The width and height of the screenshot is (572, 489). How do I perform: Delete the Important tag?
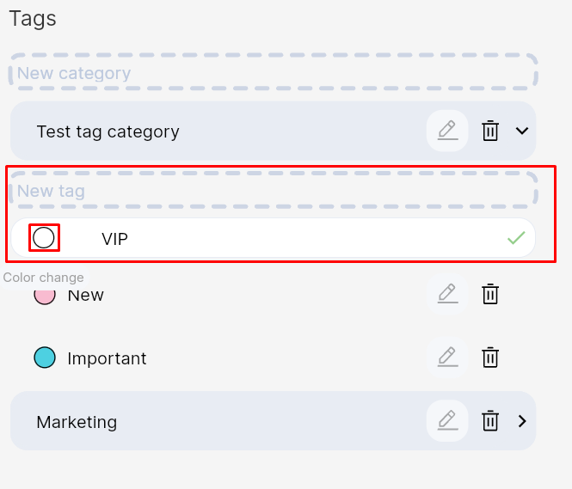coord(490,357)
